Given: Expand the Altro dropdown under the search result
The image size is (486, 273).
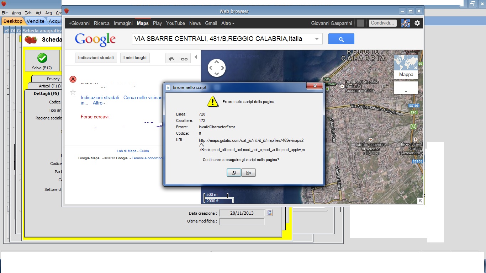Looking at the screenshot, I should [x=99, y=103].
